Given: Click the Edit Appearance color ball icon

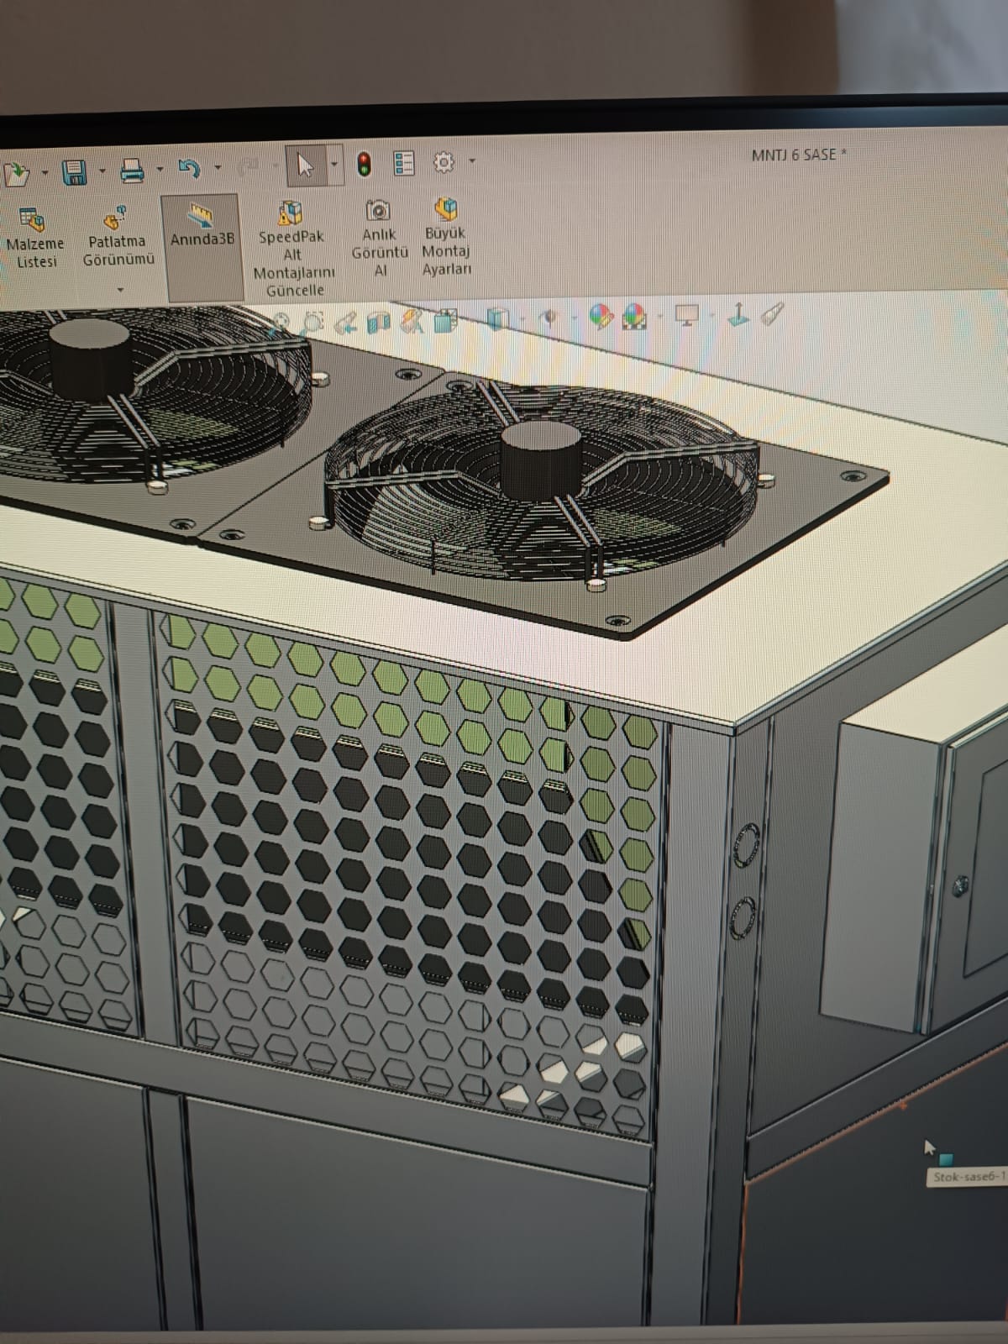Looking at the screenshot, I should 601,317.
